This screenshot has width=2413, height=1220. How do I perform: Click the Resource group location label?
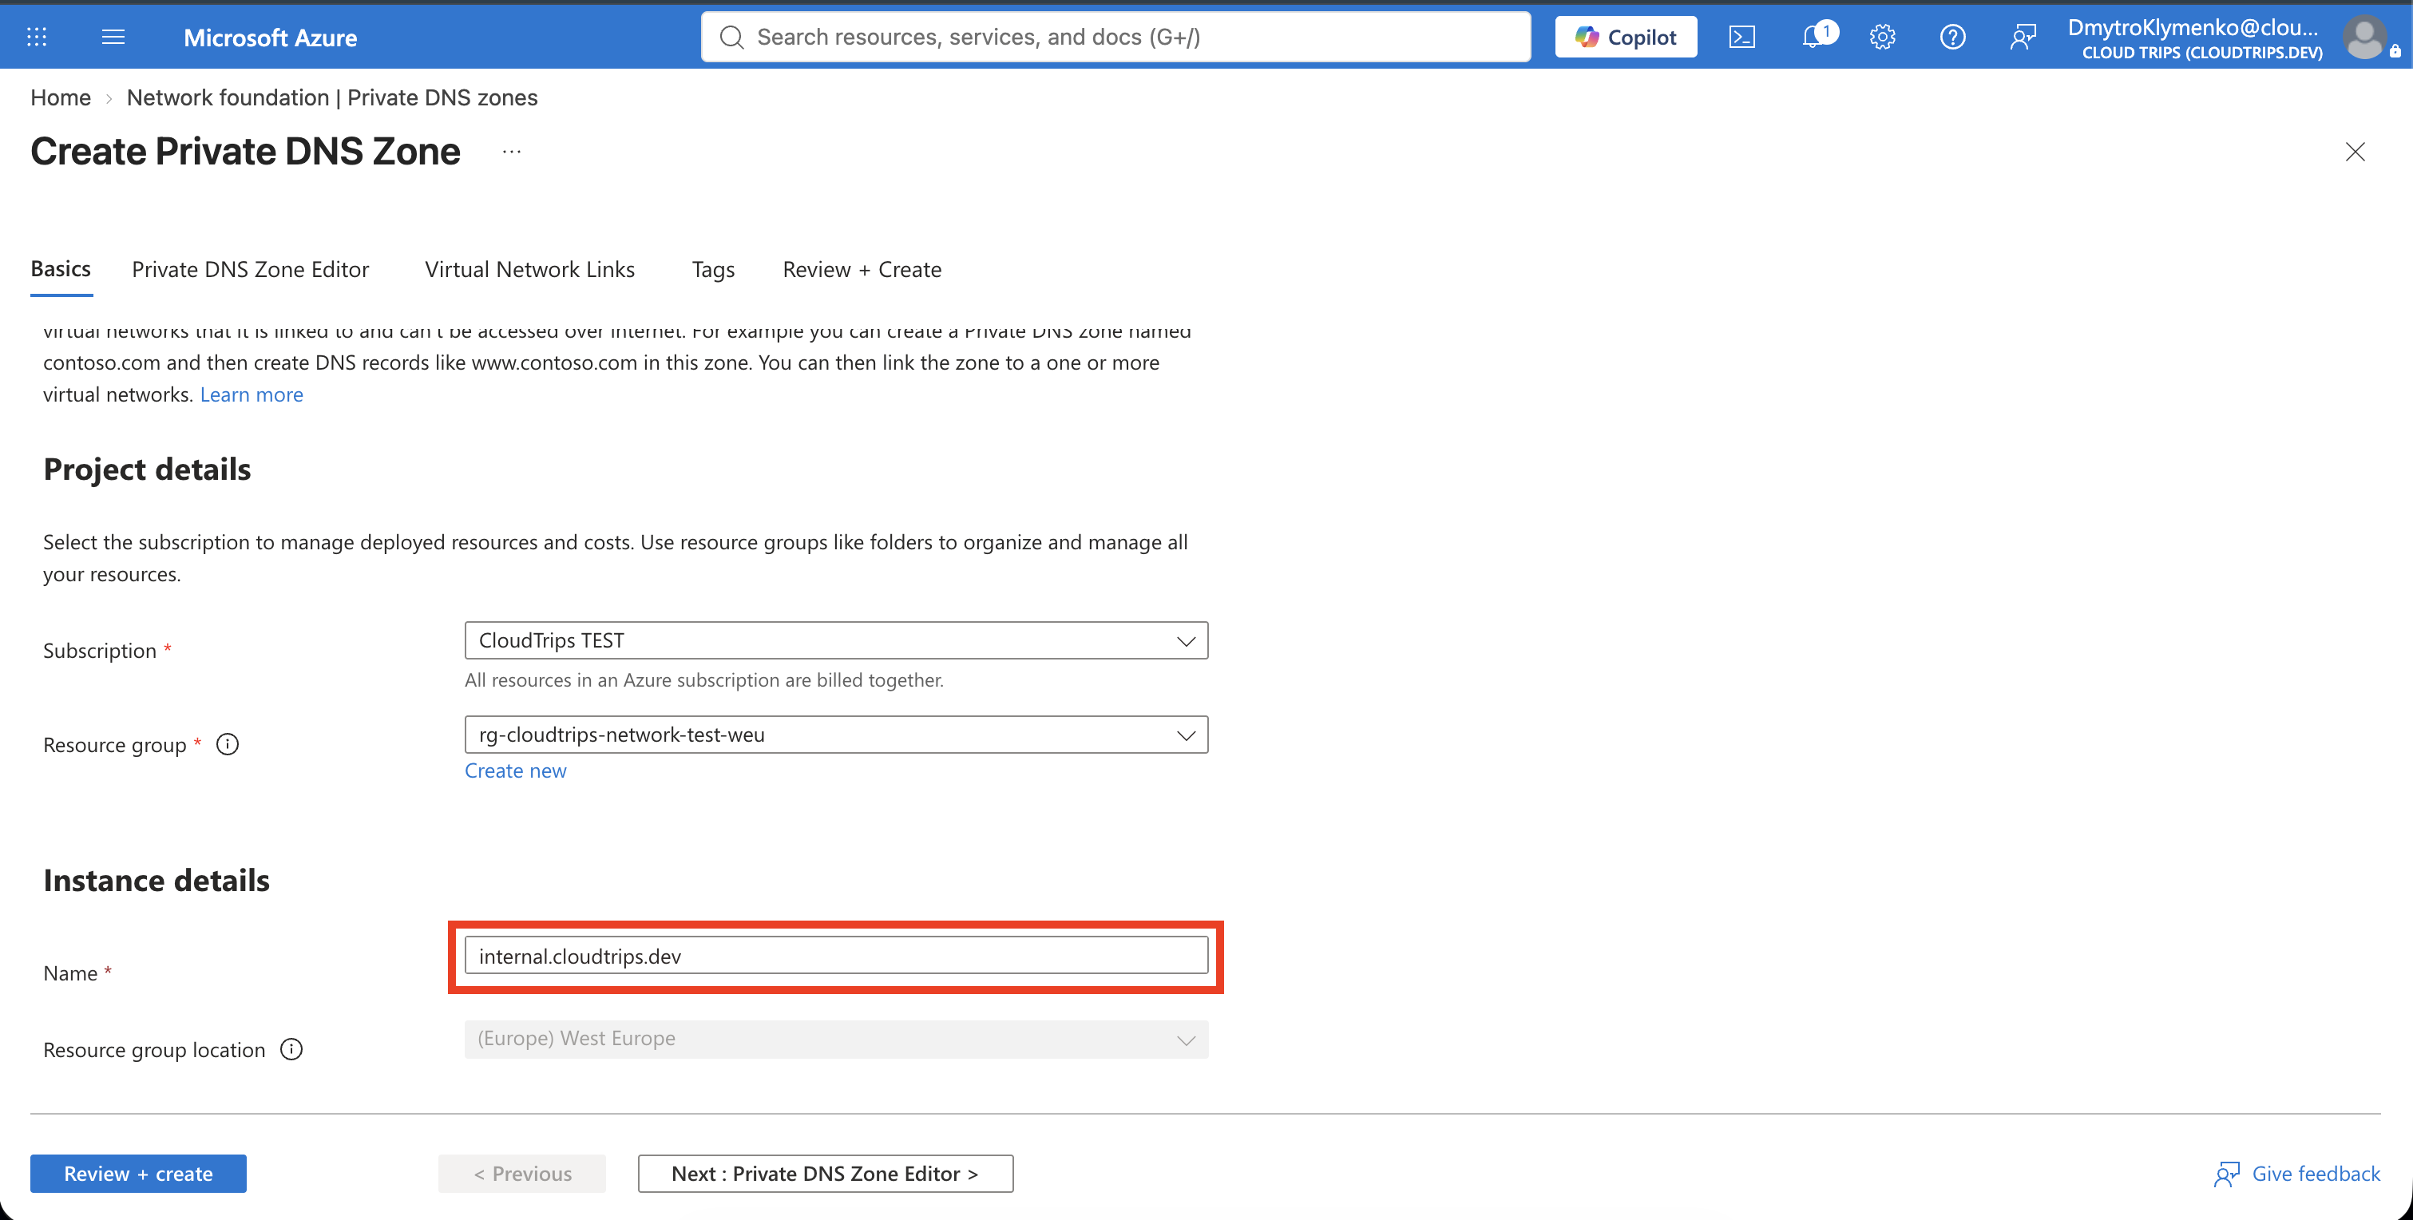click(x=155, y=1049)
